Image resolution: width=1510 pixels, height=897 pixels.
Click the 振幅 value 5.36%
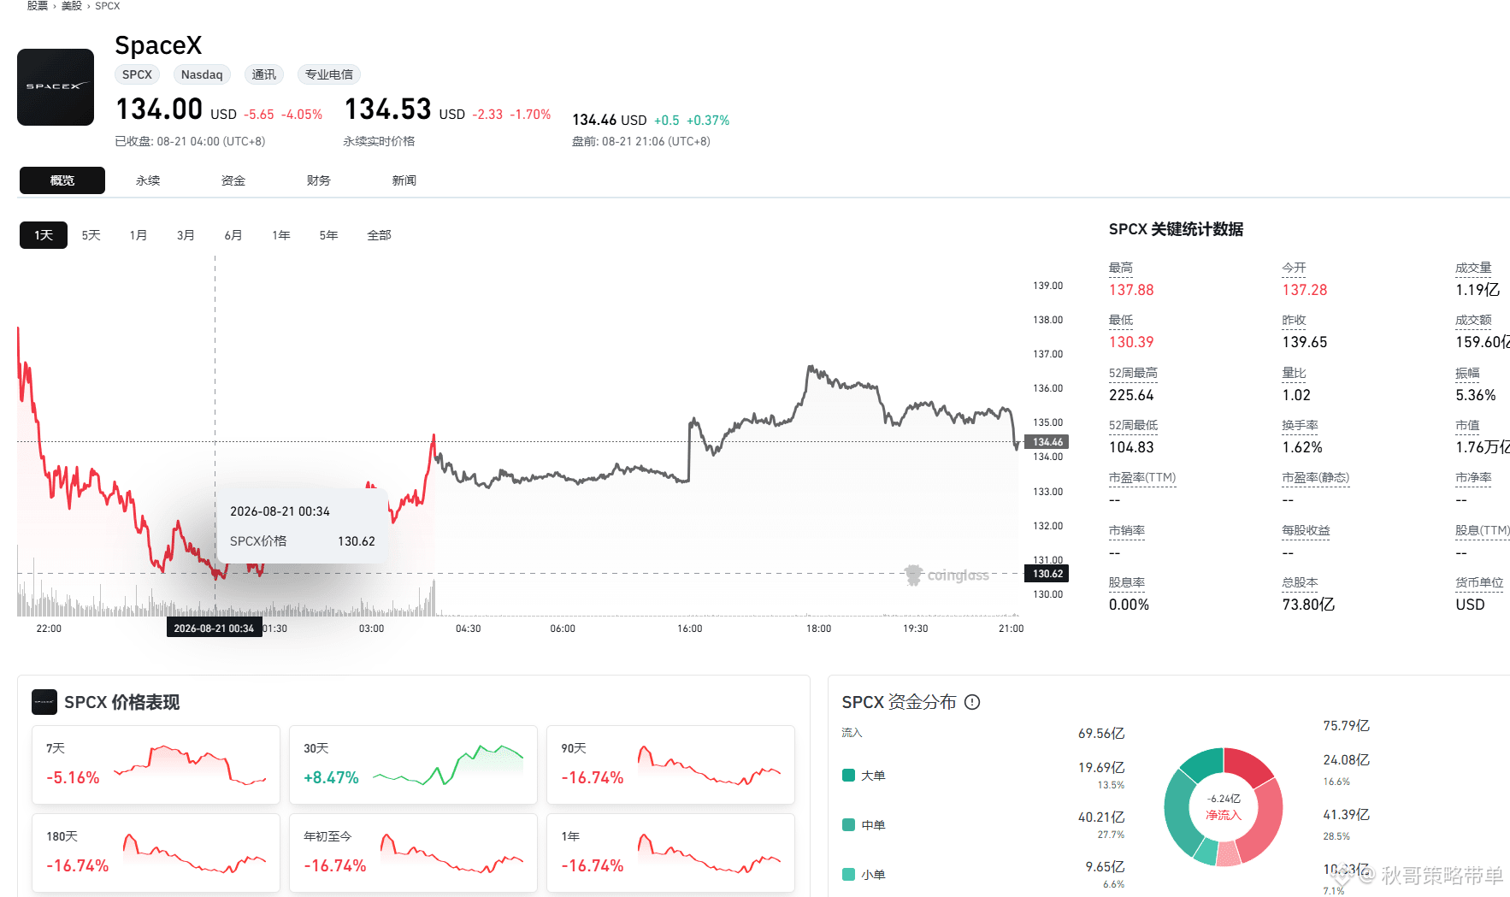click(1476, 395)
